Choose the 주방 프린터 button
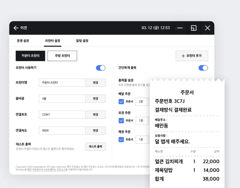240x188 pixels. 62,56
